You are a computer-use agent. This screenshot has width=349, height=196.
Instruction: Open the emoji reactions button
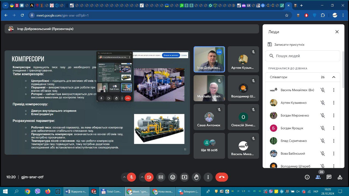173,177
